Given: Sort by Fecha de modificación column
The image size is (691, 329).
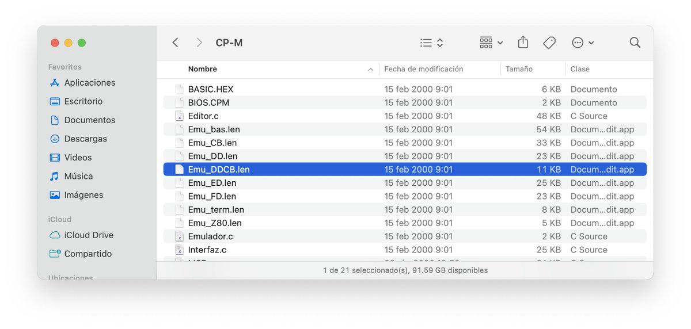Looking at the screenshot, I should (424, 69).
